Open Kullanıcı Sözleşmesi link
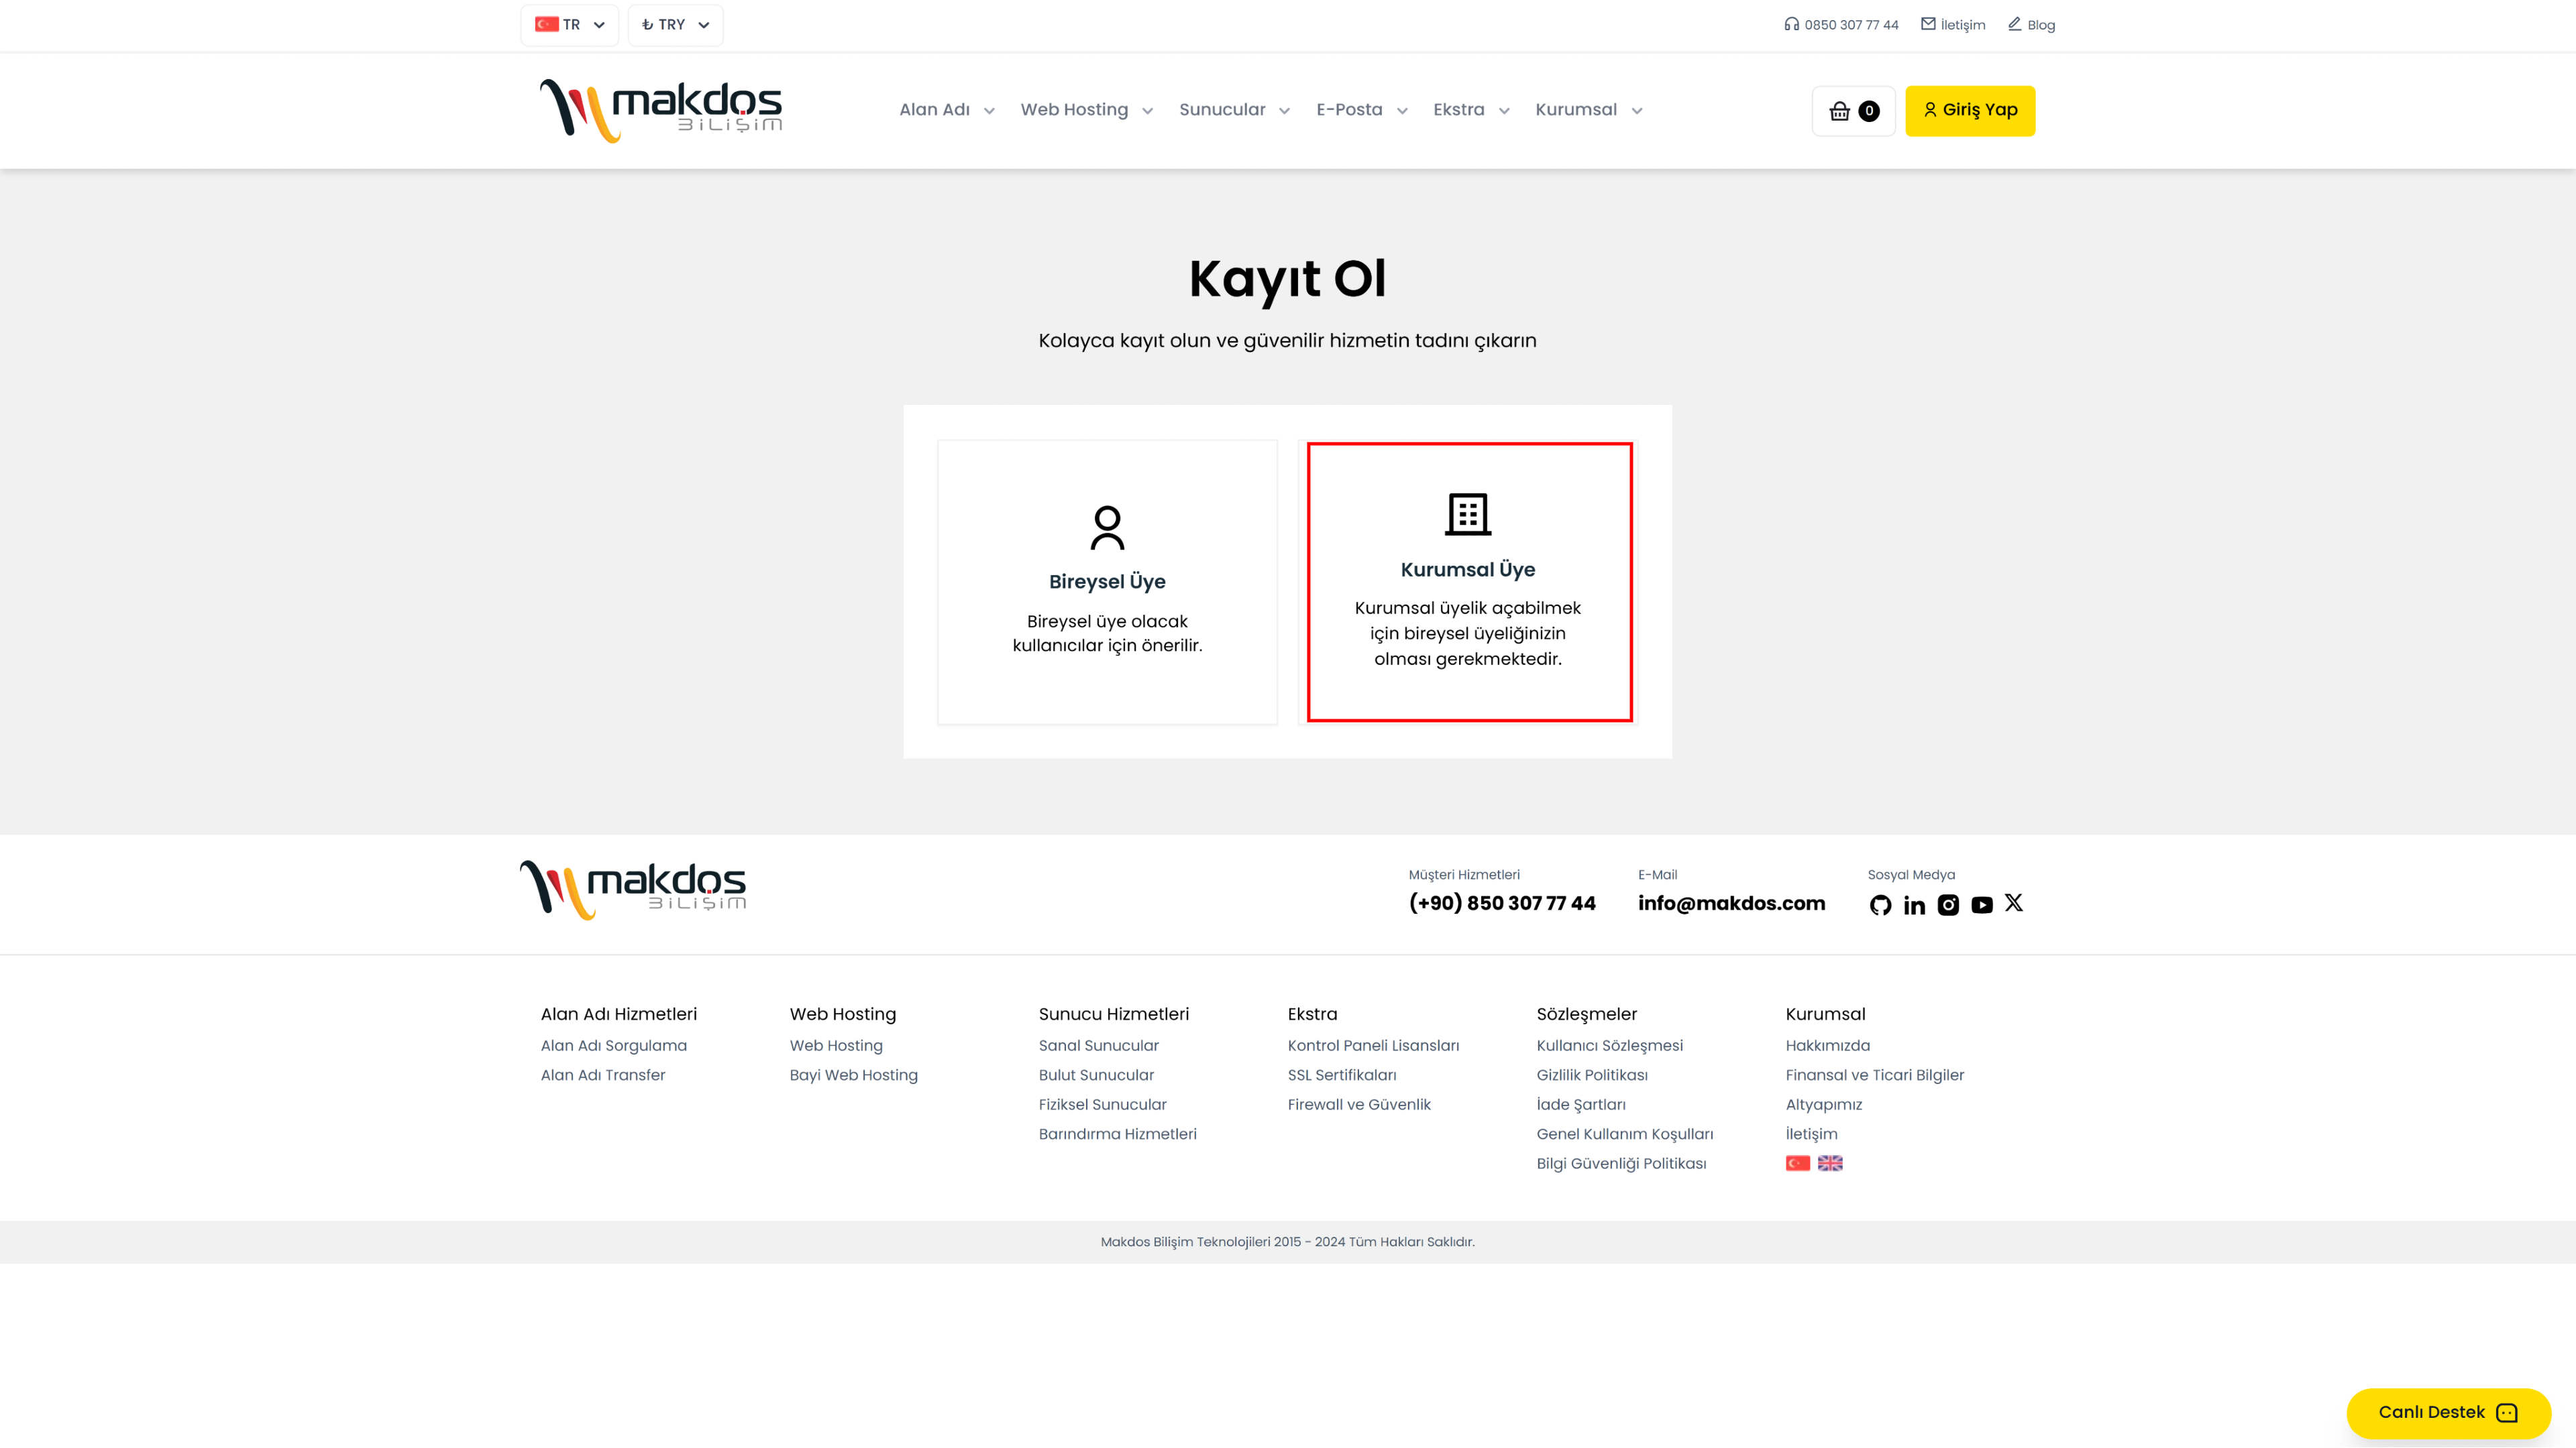 pyautogui.click(x=1610, y=1046)
